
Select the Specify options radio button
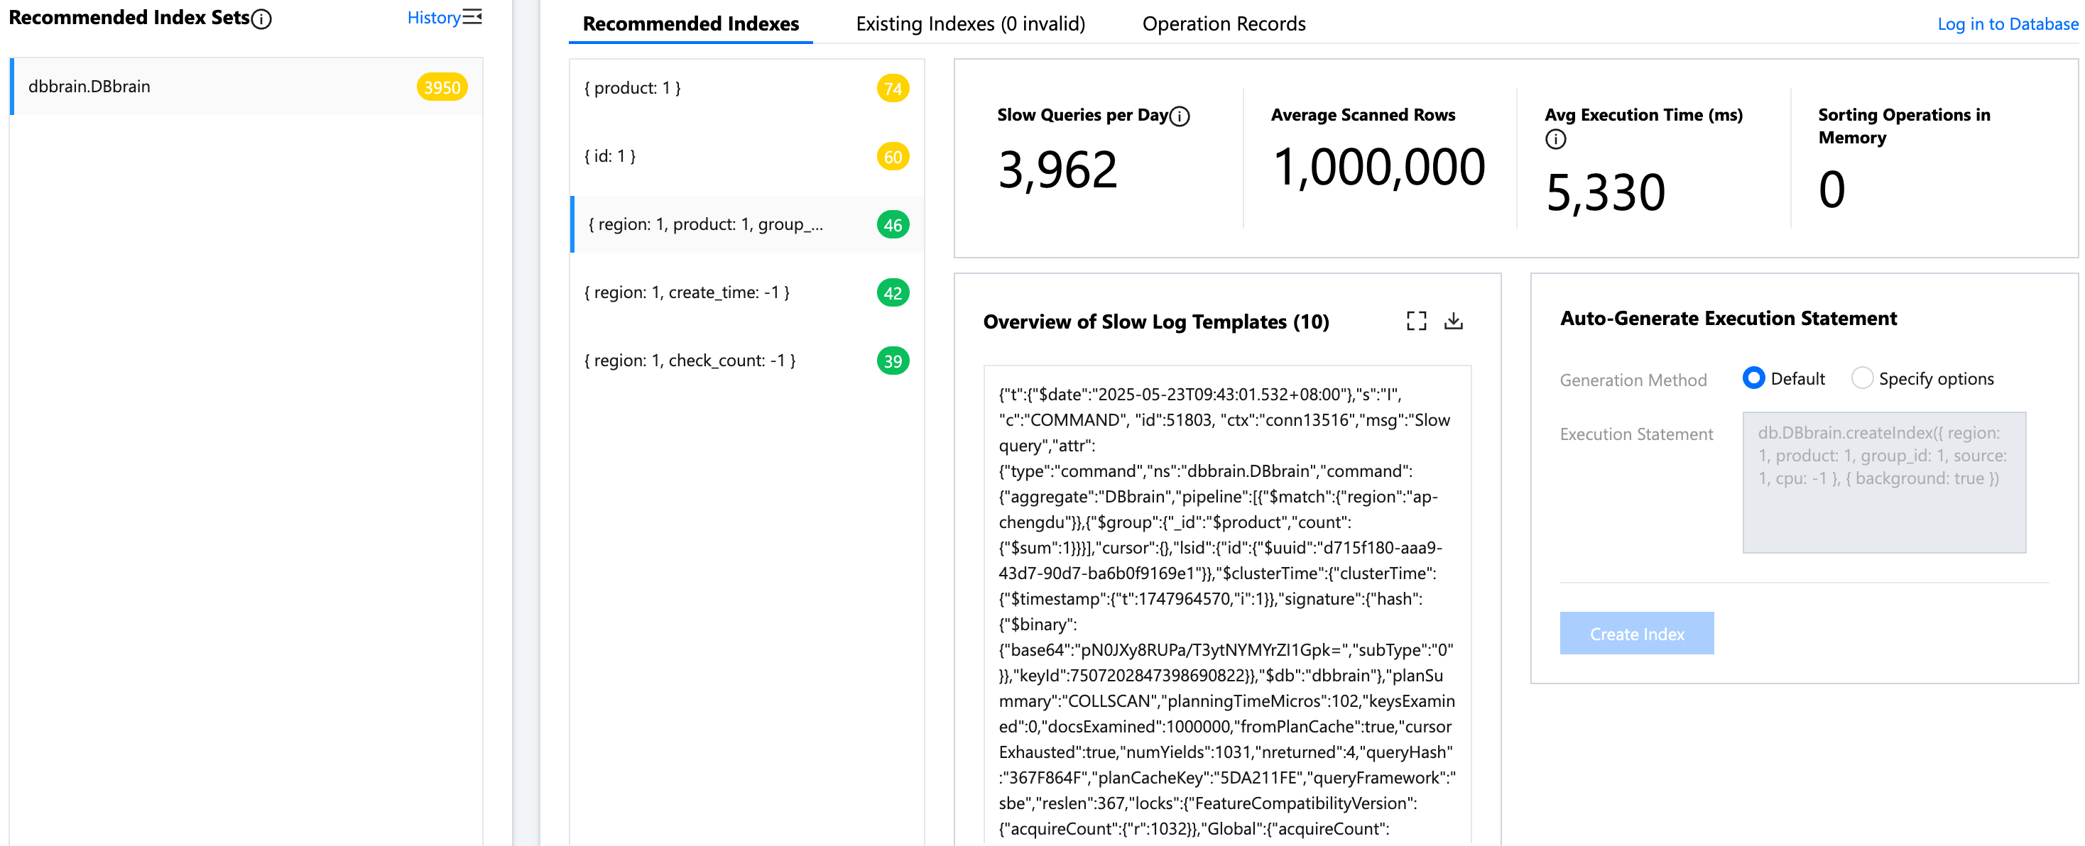tap(1861, 378)
